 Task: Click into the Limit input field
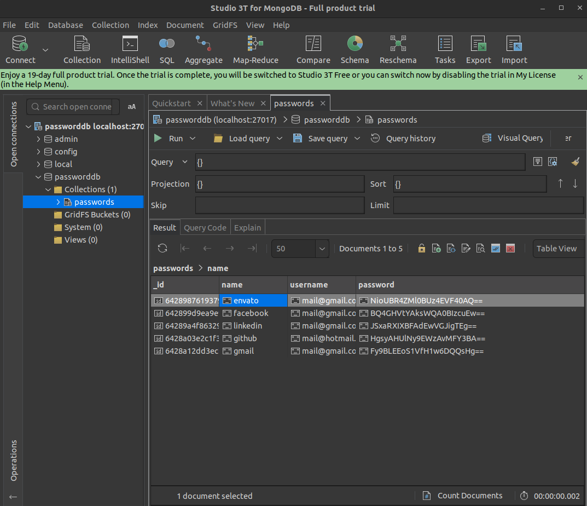pos(488,205)
